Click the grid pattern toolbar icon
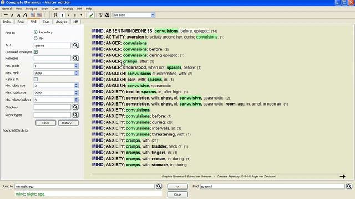Screen dimensions: 355x199 (x=107, y=15)
